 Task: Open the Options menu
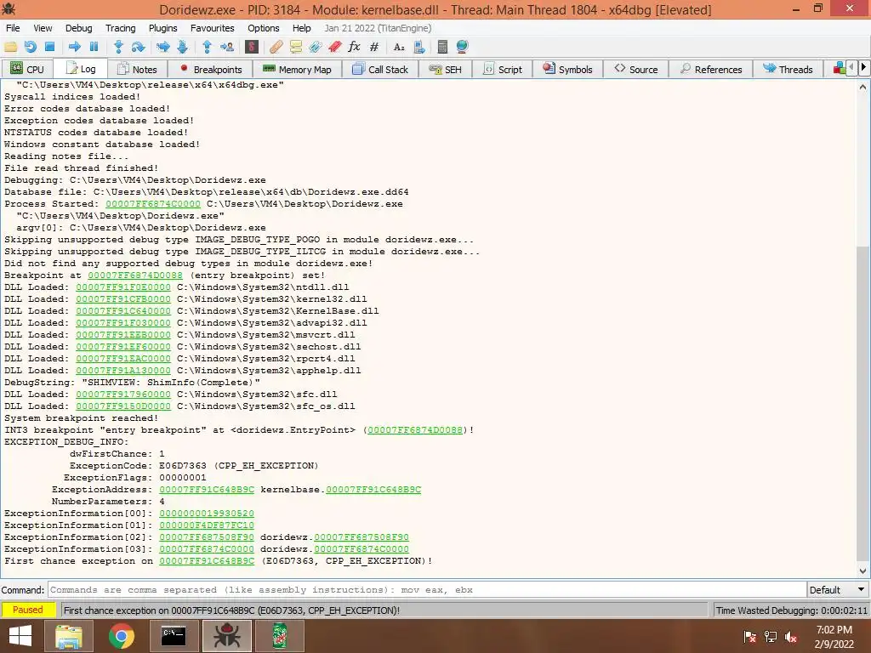(x=264, y=28)
